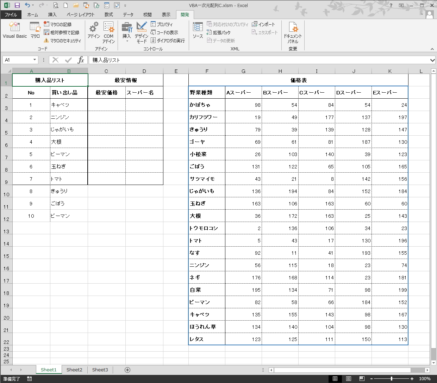
Task: Open マクロのセキュリティ settings
Action: coord(62,41)
